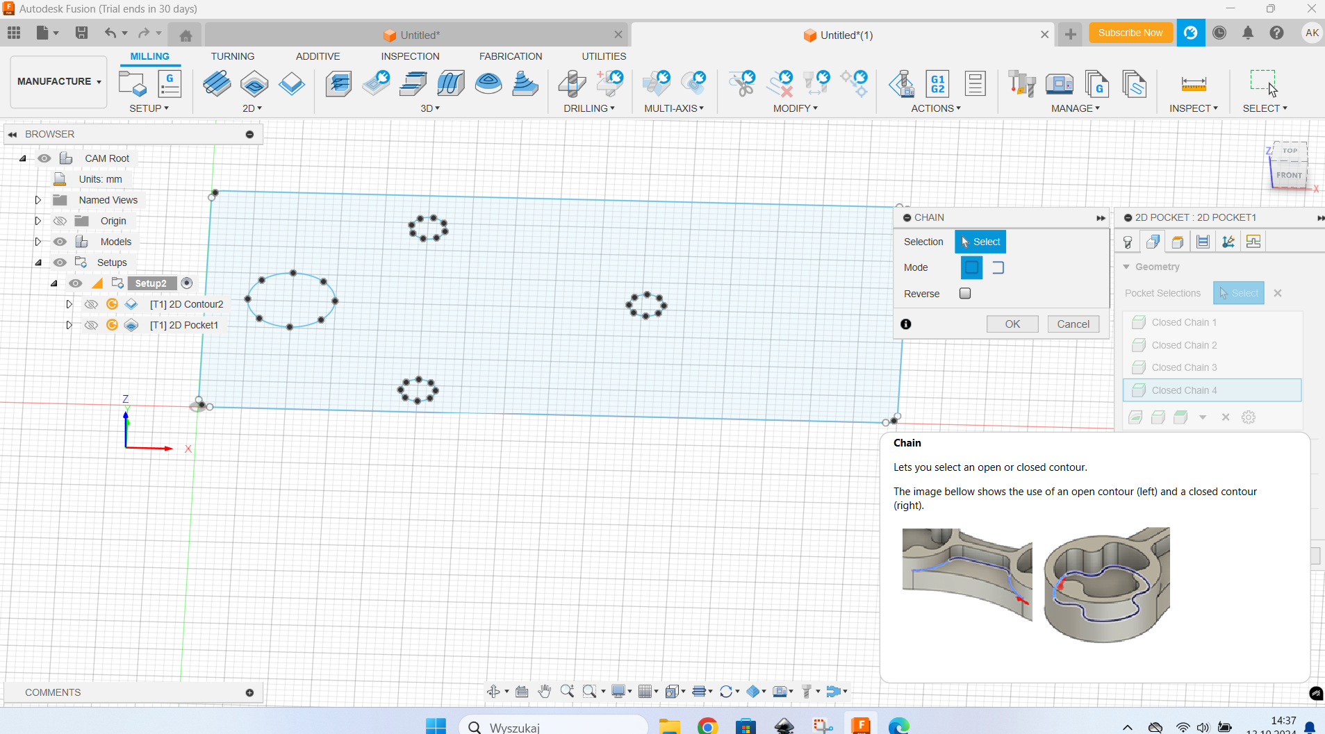
Task: Select Closed Chain 4 in list
Action: coord(1212,390)
